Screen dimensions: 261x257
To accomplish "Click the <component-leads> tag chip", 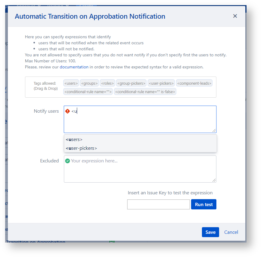I will point(194,83).
